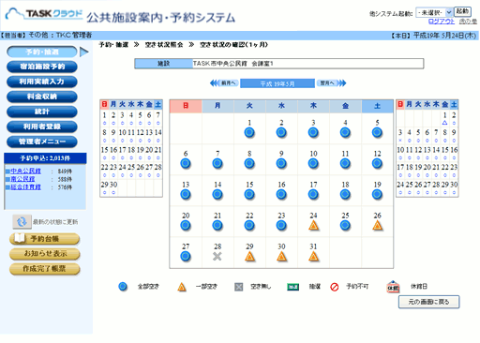Click the 抽選 legend green icon
Image resolution: width=480 pixels, height=343 pixels.
click(292, 287)
